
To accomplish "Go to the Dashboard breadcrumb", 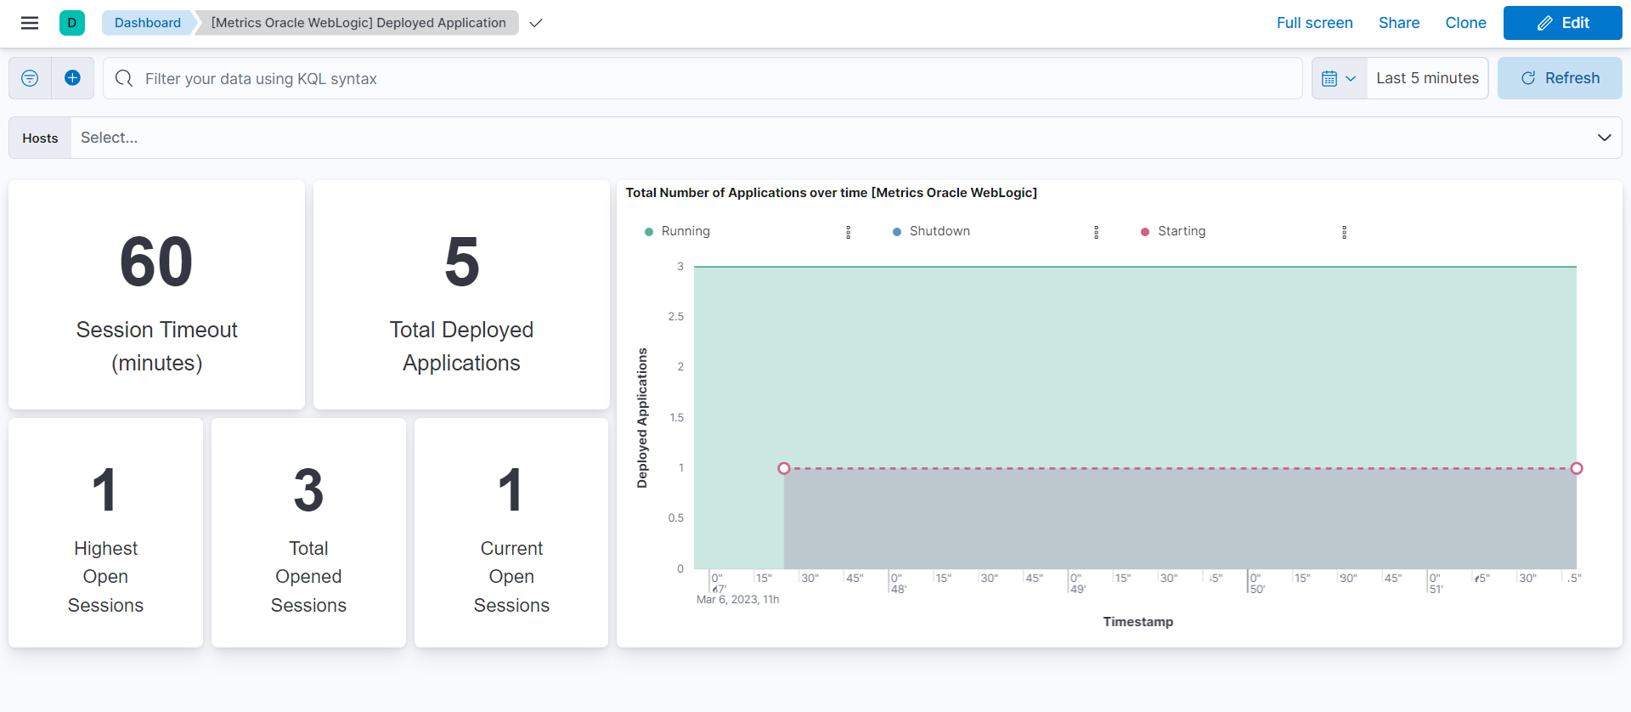I will coord(148,23).
